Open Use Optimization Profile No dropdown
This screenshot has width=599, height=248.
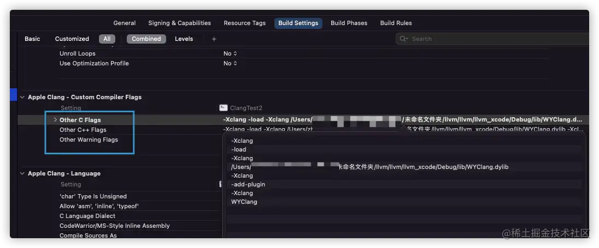(230, 63)
